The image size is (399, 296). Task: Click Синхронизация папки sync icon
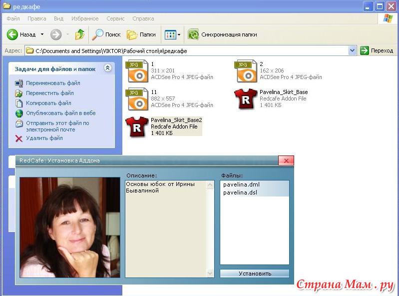193,34
